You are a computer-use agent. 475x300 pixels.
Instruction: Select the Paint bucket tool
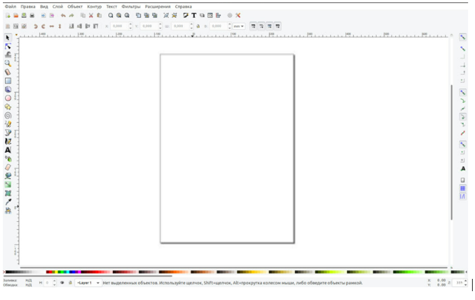pyautogui.click(x=8, y=176)
